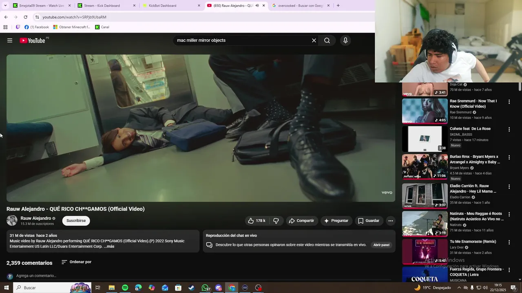
Task: Save video with the Guardar button
Action: coord(369,221)
